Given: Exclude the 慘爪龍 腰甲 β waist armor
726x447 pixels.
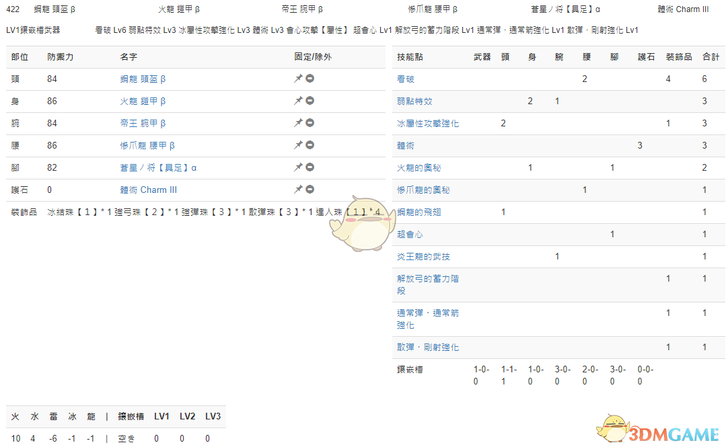Looking at the screenshot, I should (x=310, y=145).
